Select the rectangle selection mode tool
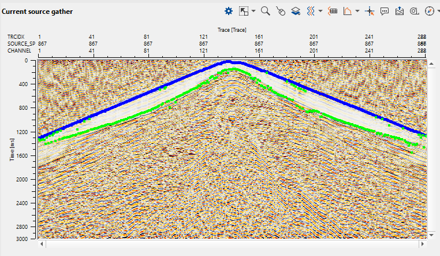The image size is (440, 256). click(x=244, y=11)
